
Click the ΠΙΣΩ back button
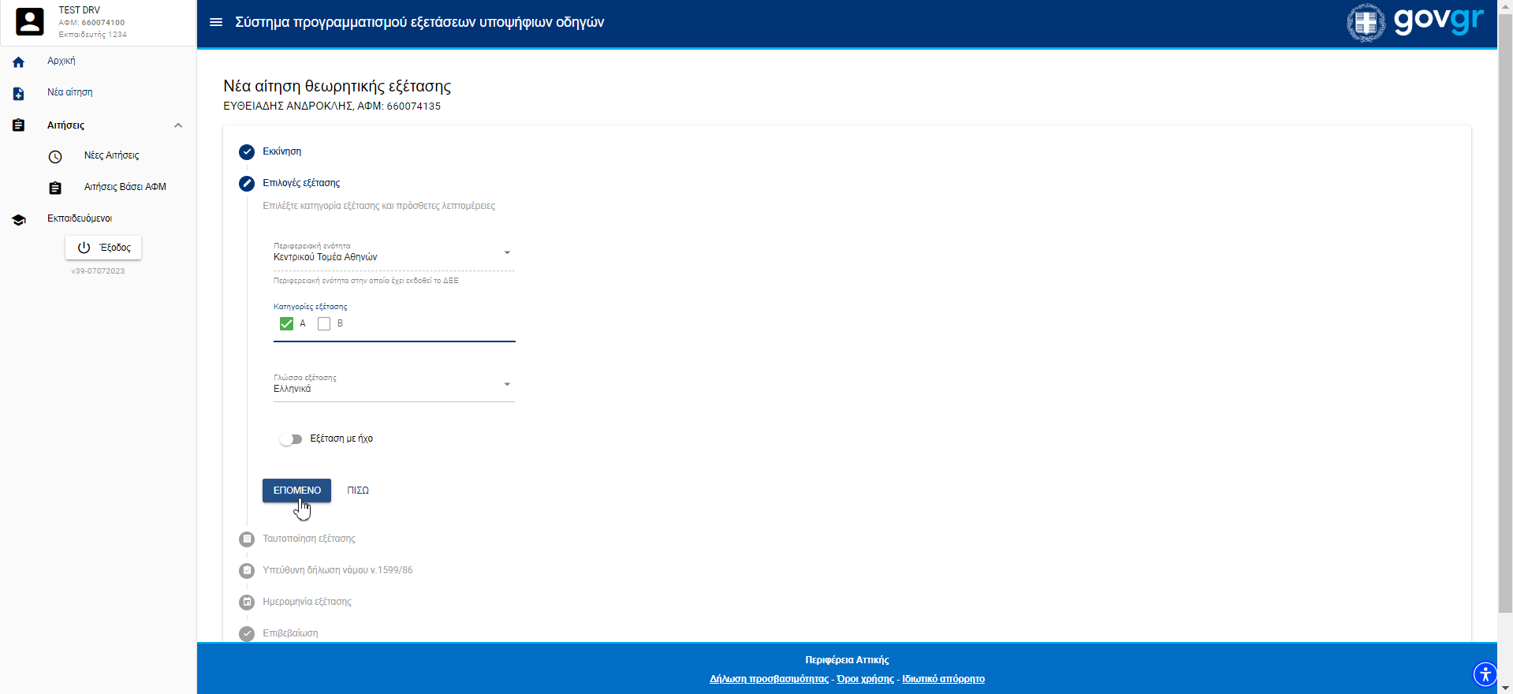click(x=358, y=491)
